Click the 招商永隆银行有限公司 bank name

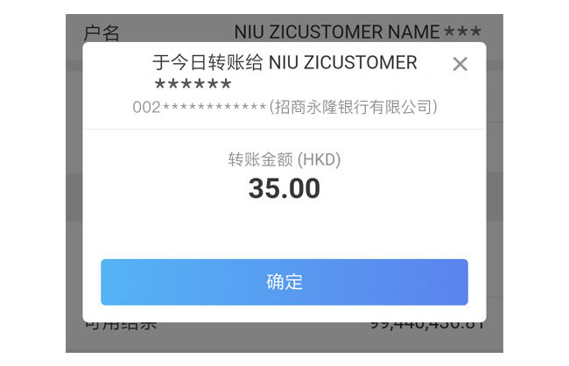click(x=353, y=107)
